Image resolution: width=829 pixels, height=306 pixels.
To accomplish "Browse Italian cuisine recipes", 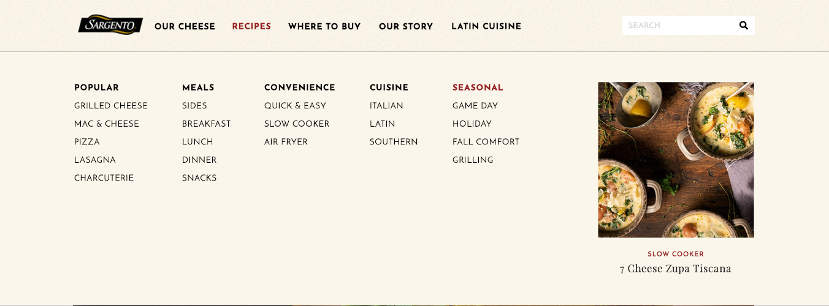I will pyautogui.click(x=386, y=106).
